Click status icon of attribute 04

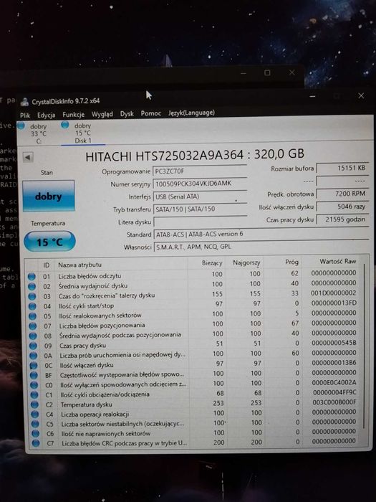[32, 306]
